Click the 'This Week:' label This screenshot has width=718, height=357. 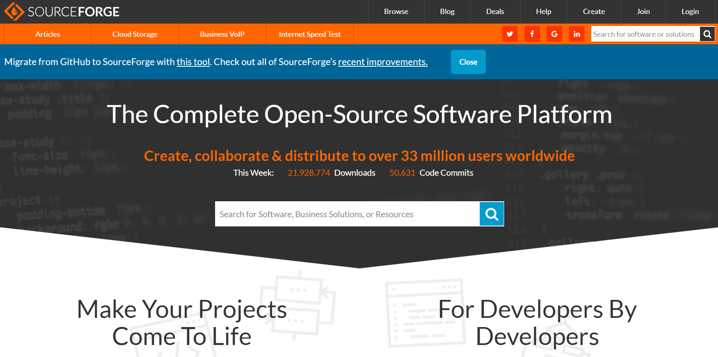pyautogui.click(x=253, y=173)
